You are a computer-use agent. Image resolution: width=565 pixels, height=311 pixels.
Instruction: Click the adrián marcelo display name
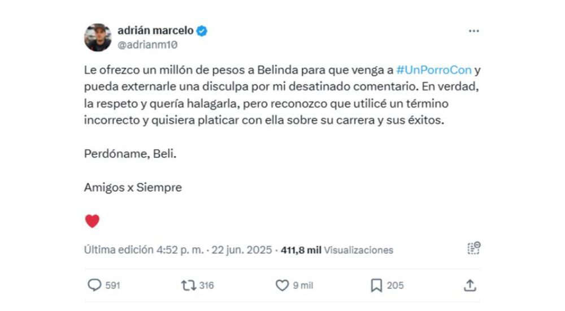coord(155,31)
